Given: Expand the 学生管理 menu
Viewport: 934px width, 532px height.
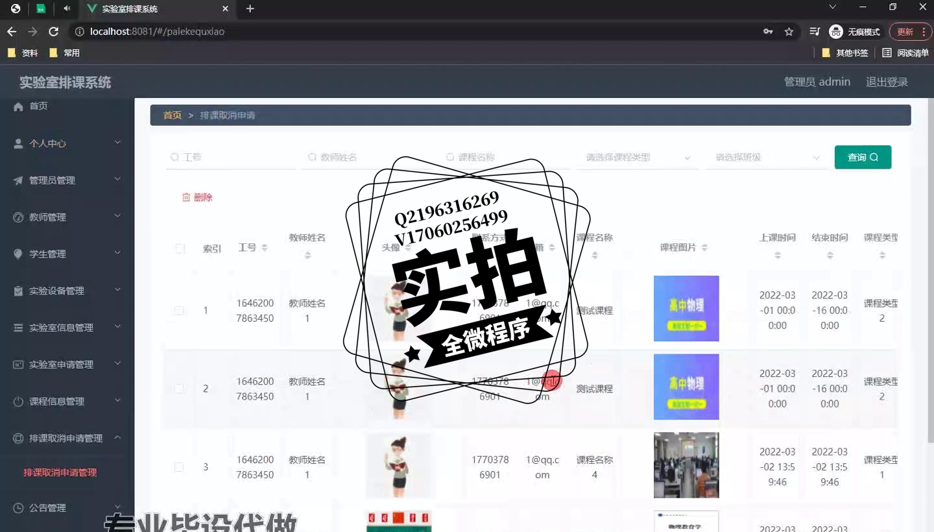Looking at the screenshot, I should coord(117,253).
